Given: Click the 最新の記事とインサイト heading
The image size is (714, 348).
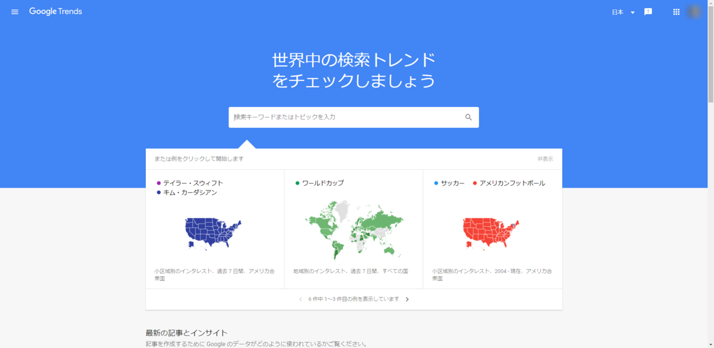Looking at the screenshot, I should coord(186,333).
